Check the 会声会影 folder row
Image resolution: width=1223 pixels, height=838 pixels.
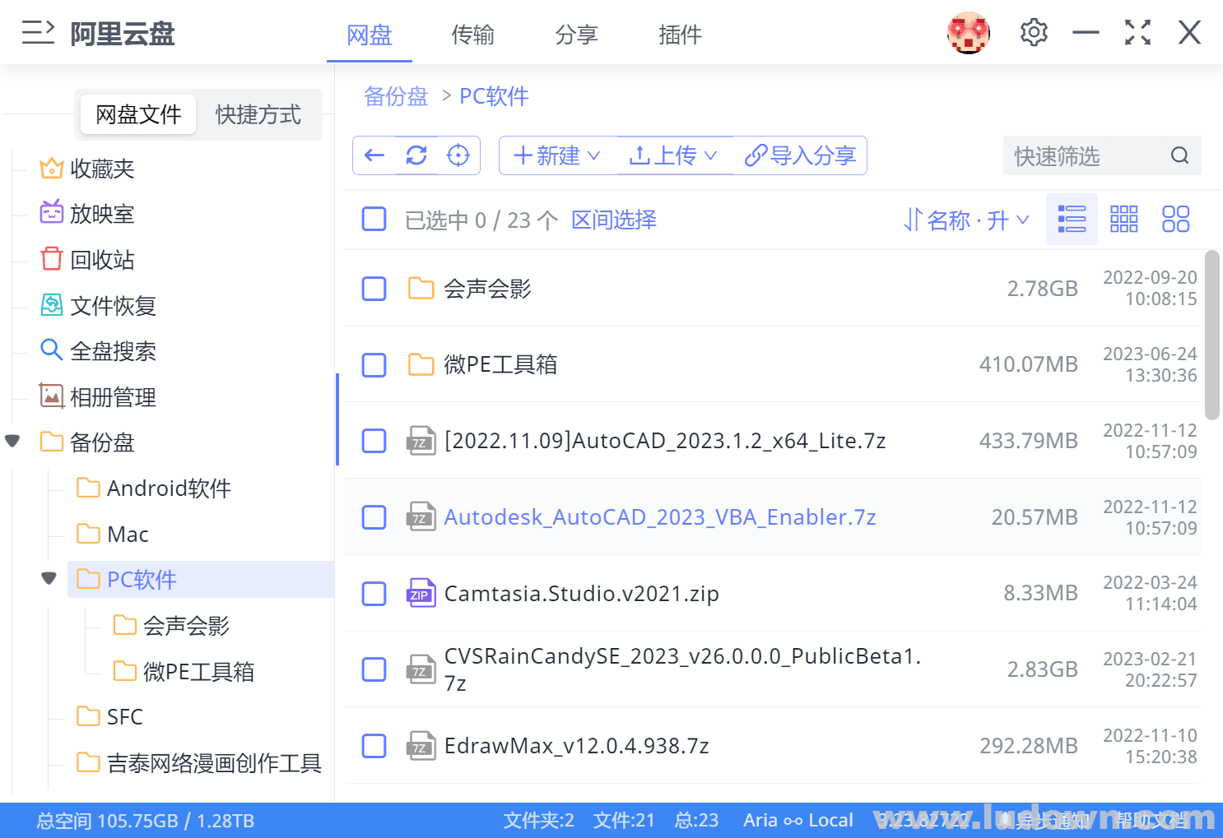[x=374, y=288]
